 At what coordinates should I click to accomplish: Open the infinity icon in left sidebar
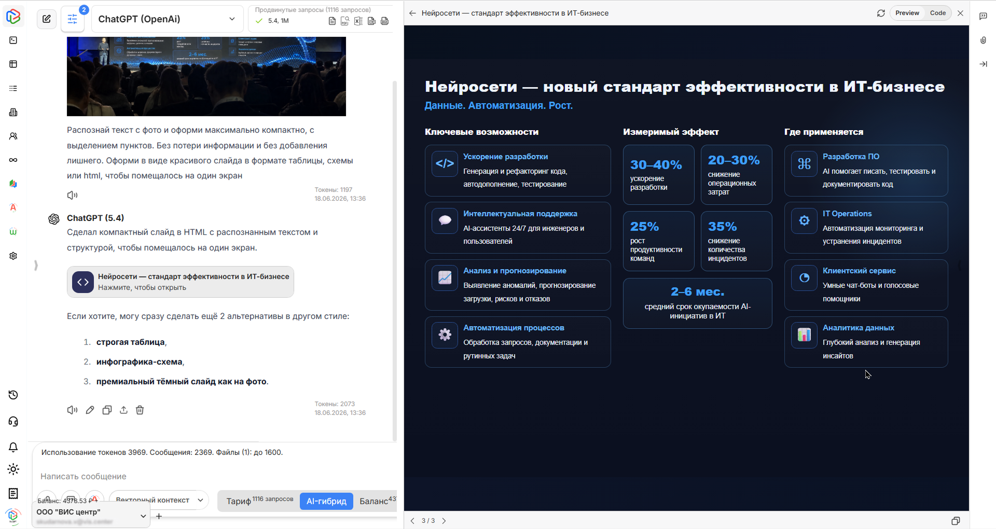13,160
